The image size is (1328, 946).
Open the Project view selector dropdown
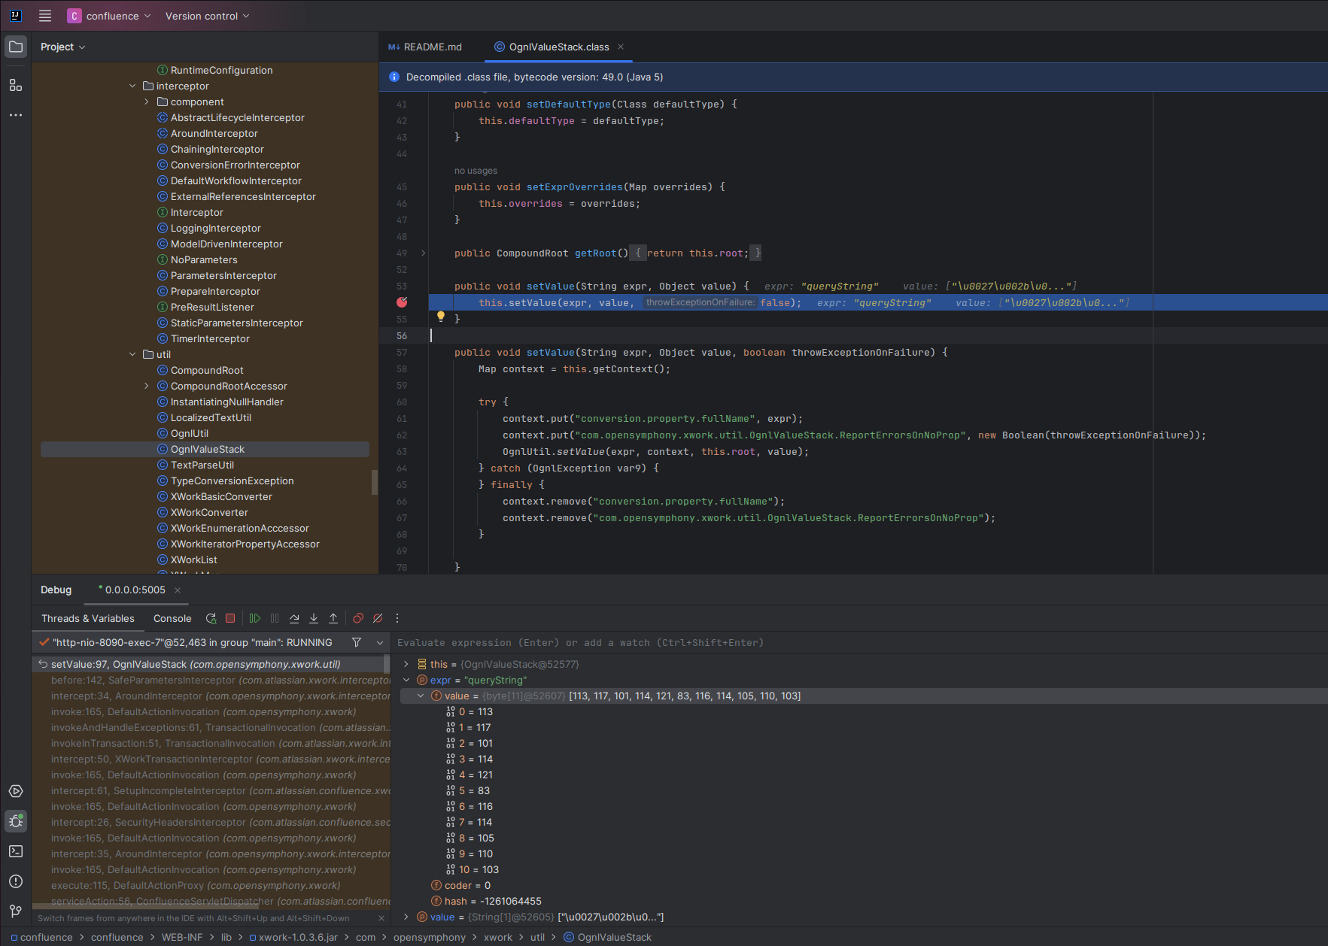coord(63,47)
